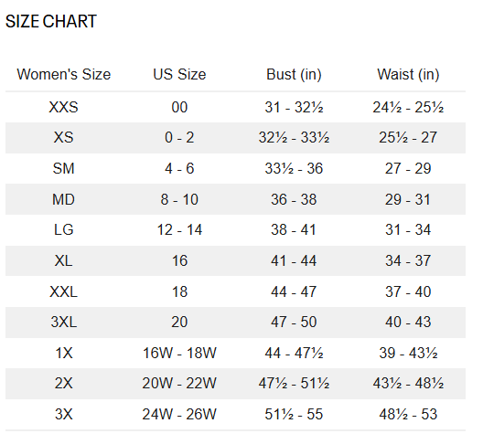Click the 3XL size label
This screenshot has height=434, width=483.
pyautogui.click(x=64, y=322)
